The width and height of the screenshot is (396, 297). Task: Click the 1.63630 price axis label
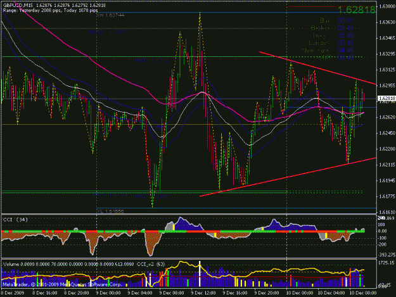click(x=386, y=22)
